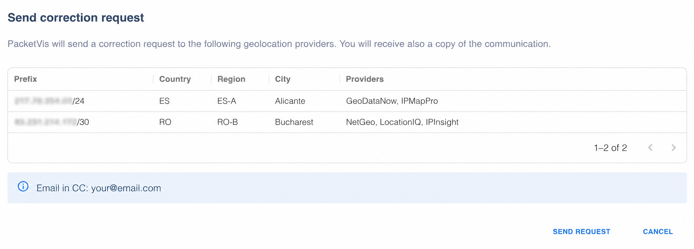This screenshot has width=694, height=249.
Task: Click the GeoDataNow, IPMapPro providers cell
Action: (392, 101)
